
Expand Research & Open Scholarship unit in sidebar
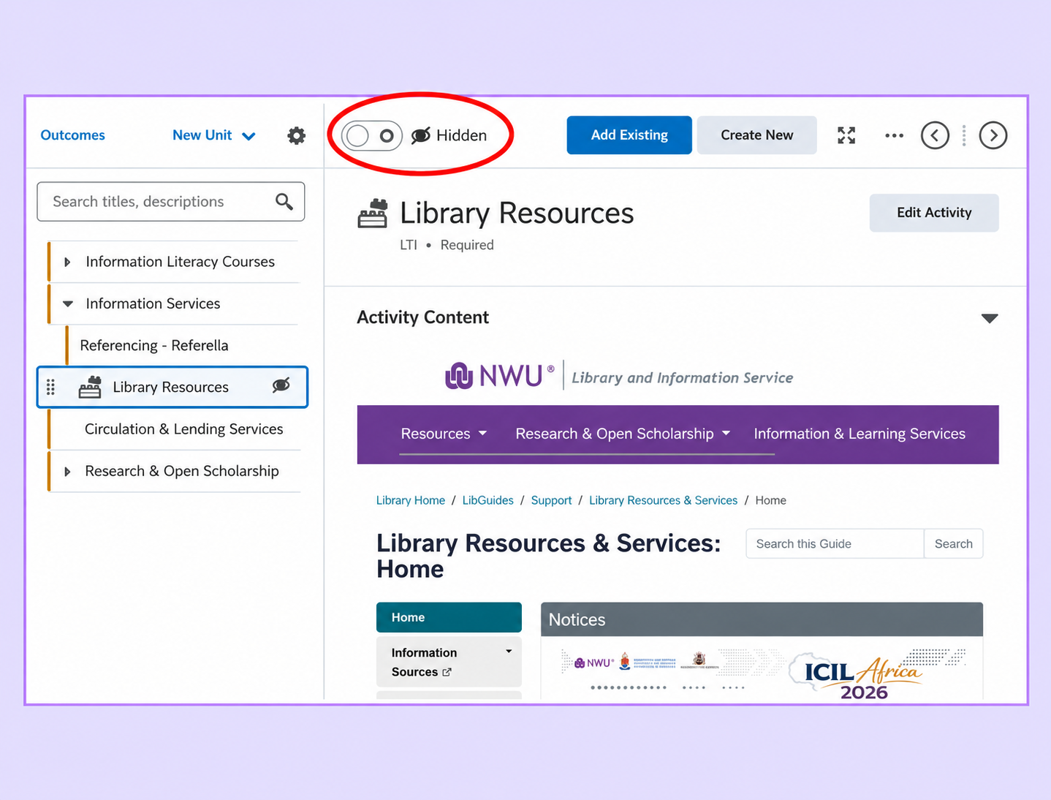point(67,472)
